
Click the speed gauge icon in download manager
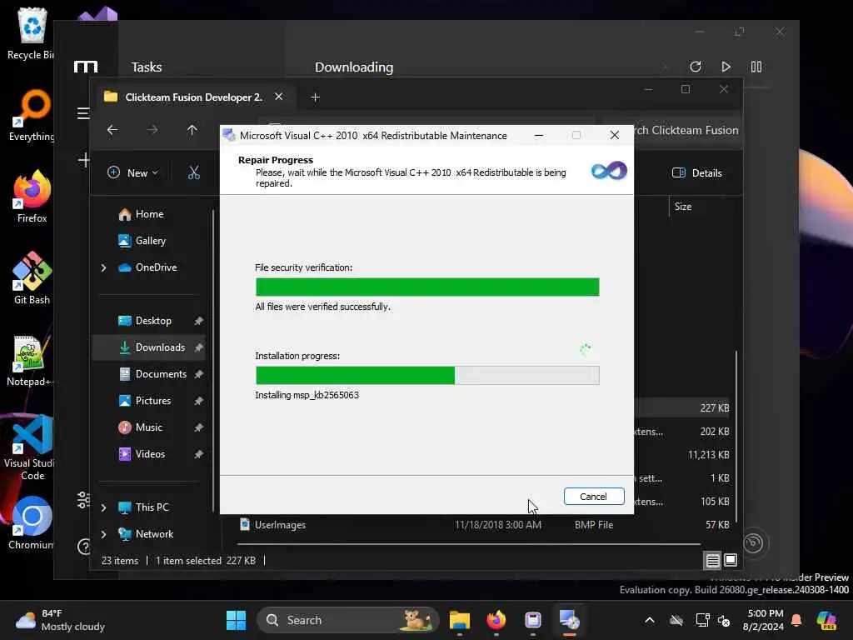point(753,542)
